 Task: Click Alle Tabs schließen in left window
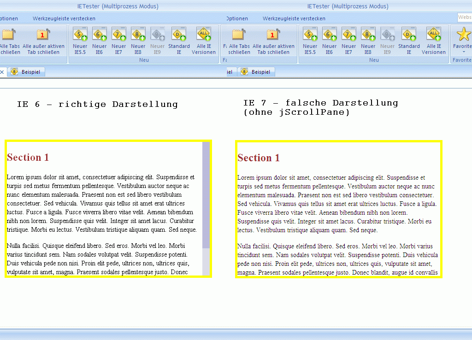[10, 41]
